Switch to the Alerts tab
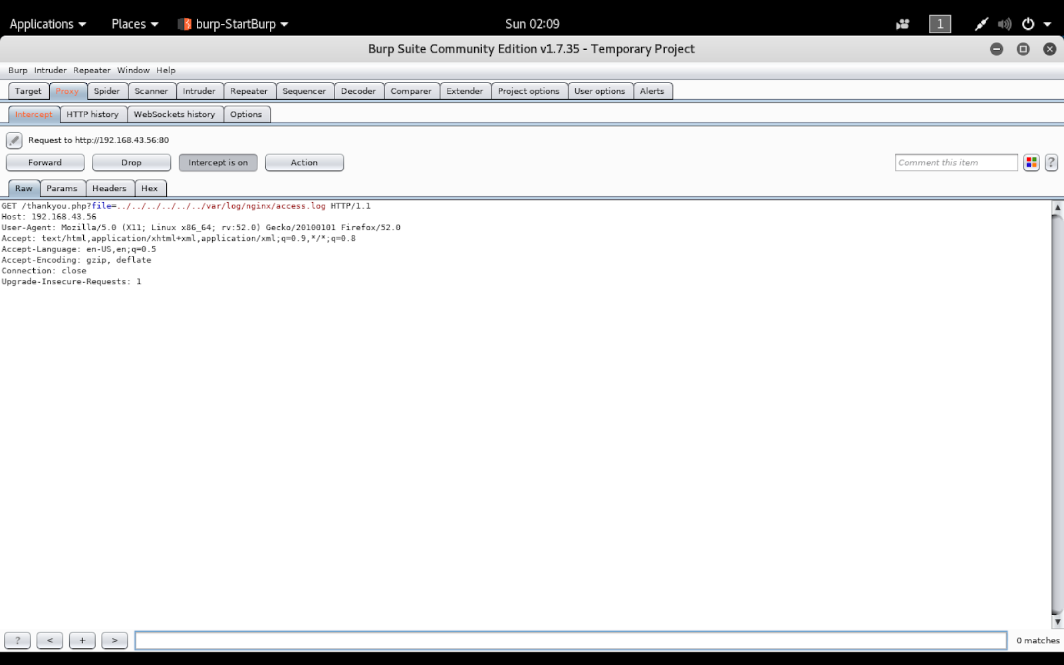1064x665 pixels. click(x=652, y=91)
